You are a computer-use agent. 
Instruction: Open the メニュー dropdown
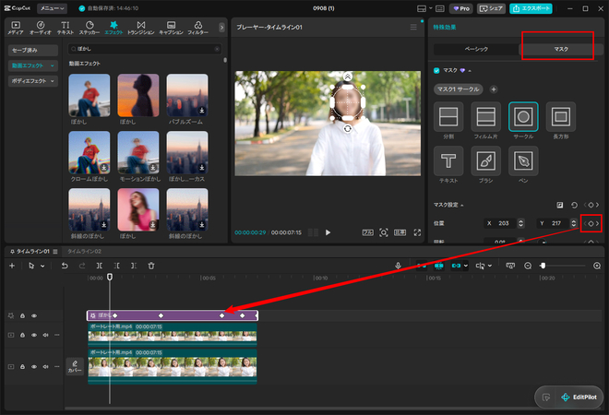point(52,8)
